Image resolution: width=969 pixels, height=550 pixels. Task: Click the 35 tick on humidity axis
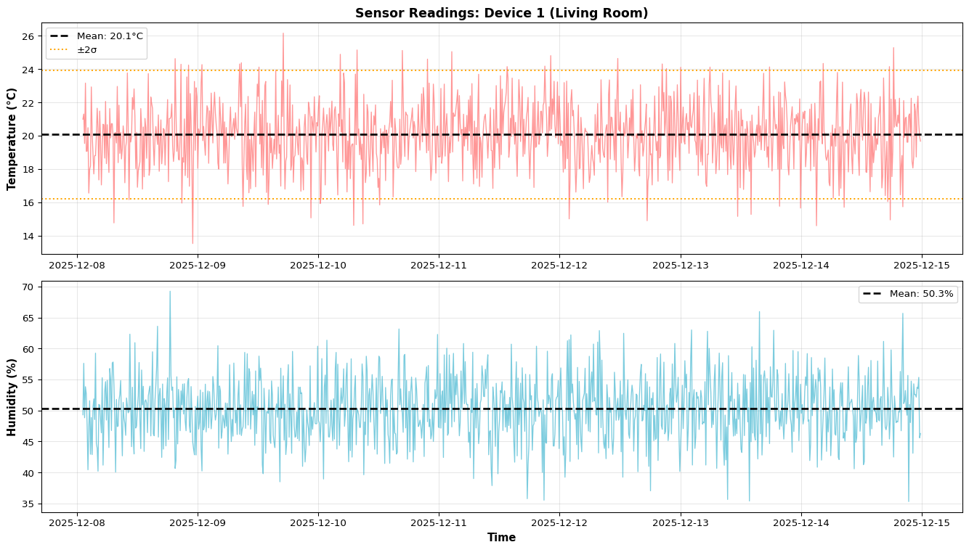pyautogui.click(x=28, y=504)
